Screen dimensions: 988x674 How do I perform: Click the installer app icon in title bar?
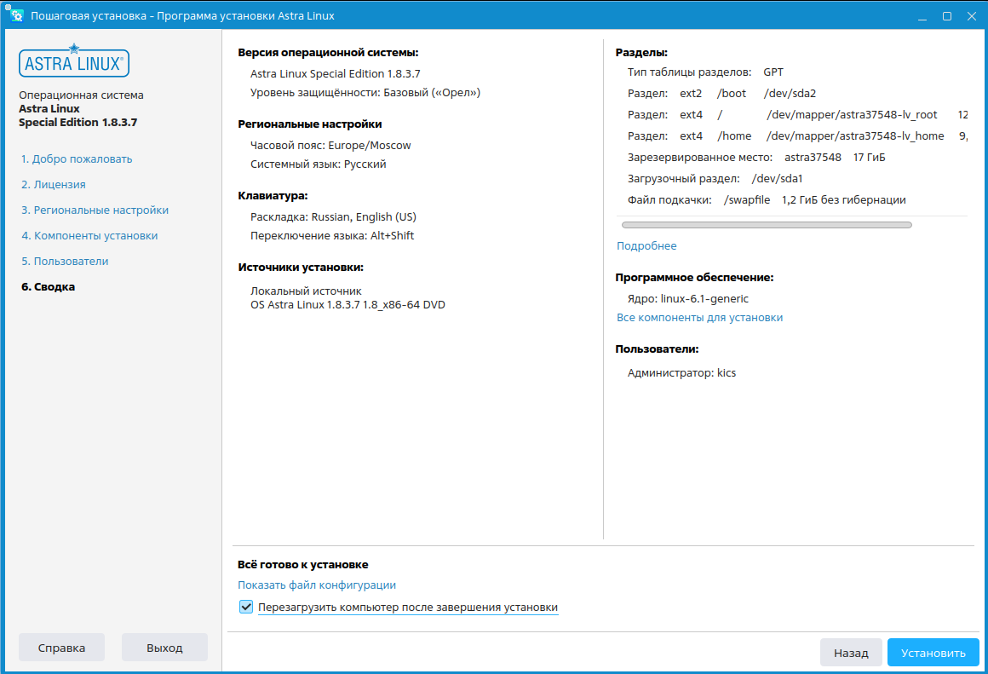(17, 15)
